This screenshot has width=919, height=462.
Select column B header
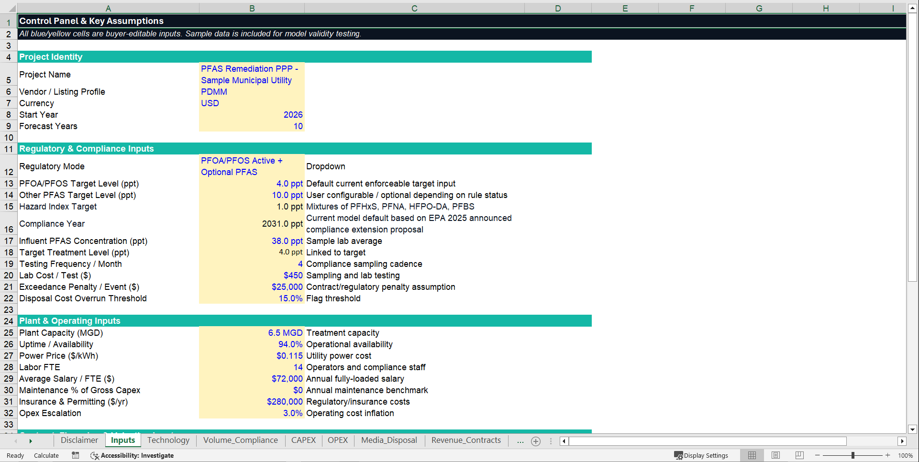[x=252, y=8]
